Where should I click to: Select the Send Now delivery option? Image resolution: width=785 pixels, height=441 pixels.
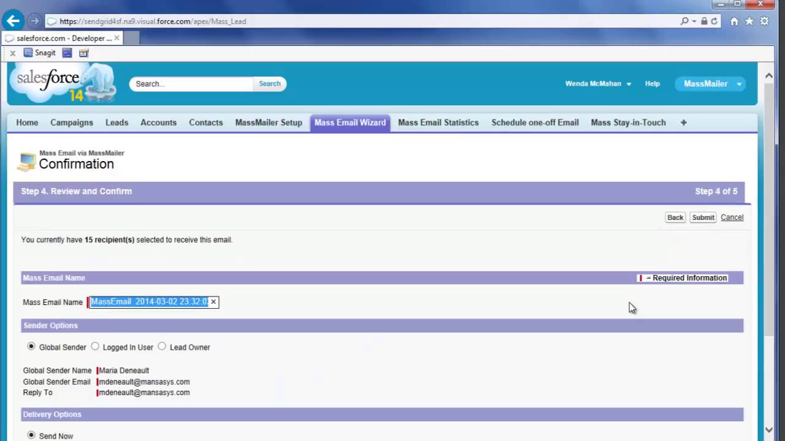tap(31, 435)
